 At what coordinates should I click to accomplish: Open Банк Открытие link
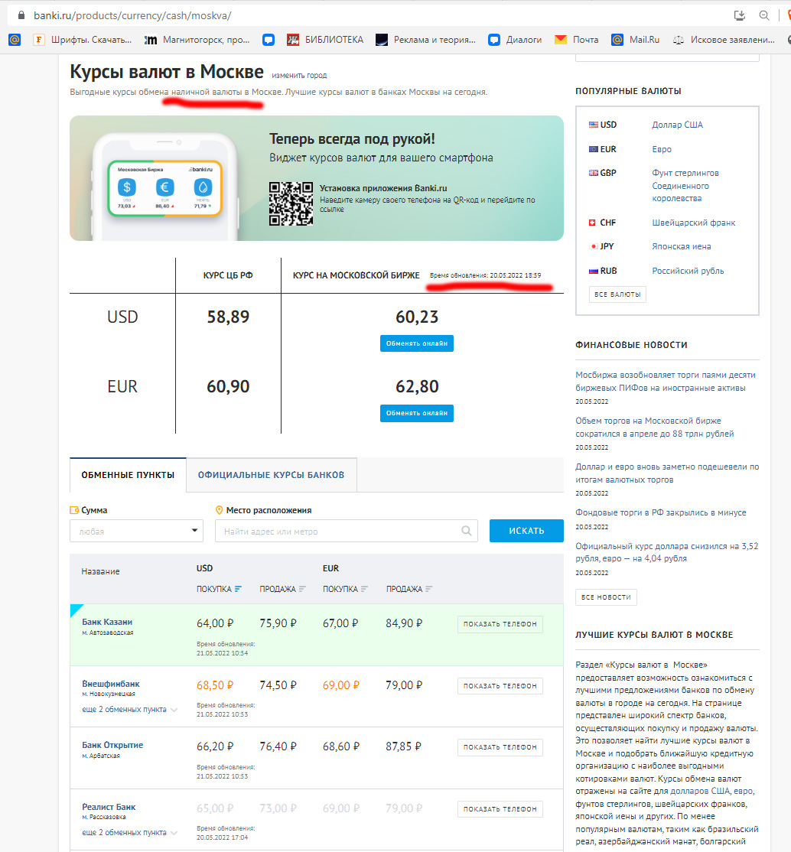pyautogui.click(x=112, y=745)
